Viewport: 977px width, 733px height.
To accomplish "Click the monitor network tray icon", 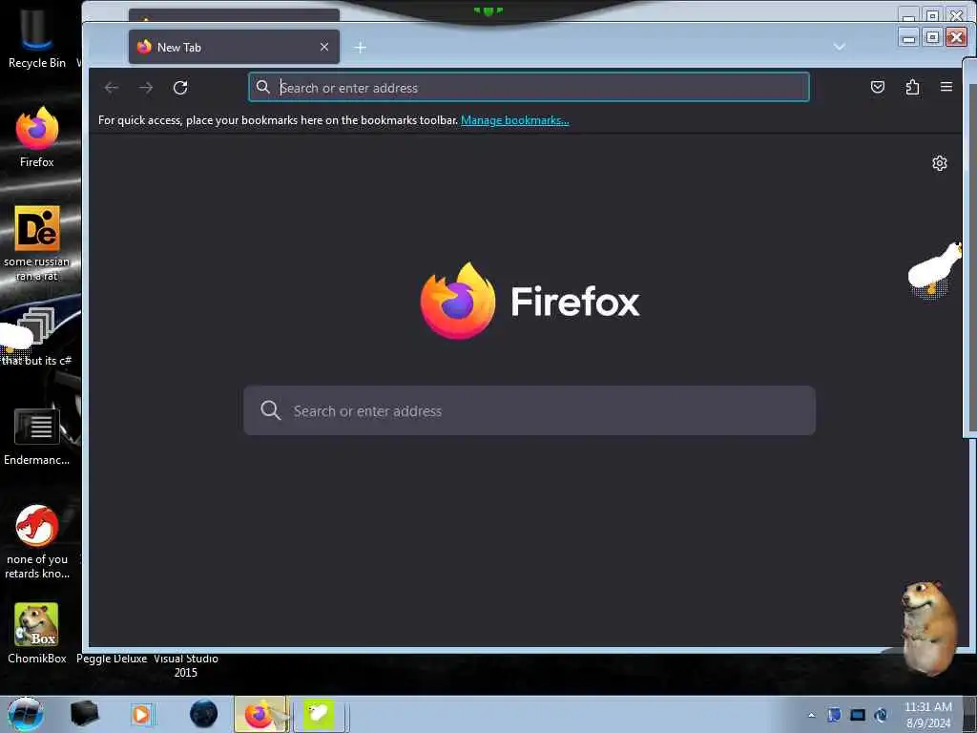I will [858, 715].
